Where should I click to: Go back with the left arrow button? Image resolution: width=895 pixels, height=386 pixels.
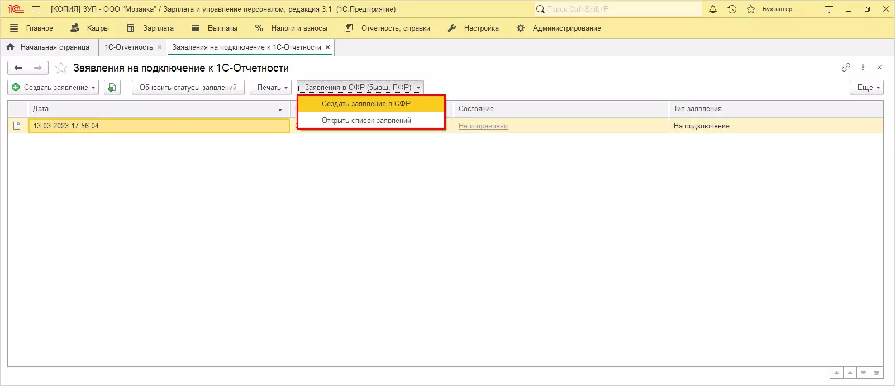point(18,68)
